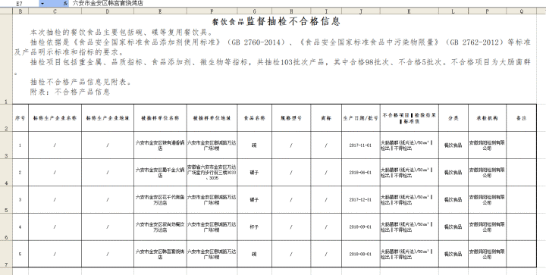Click the 食品名称 header cell
Image resolution: width=546 pixels, height=275 pixels.
[x=255, y=118]
